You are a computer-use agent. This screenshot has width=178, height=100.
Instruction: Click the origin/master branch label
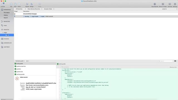click(34, 16)
